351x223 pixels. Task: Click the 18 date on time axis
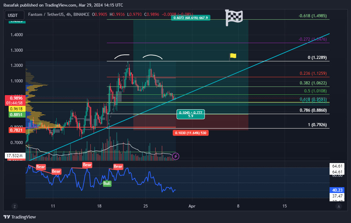point(99,206)
